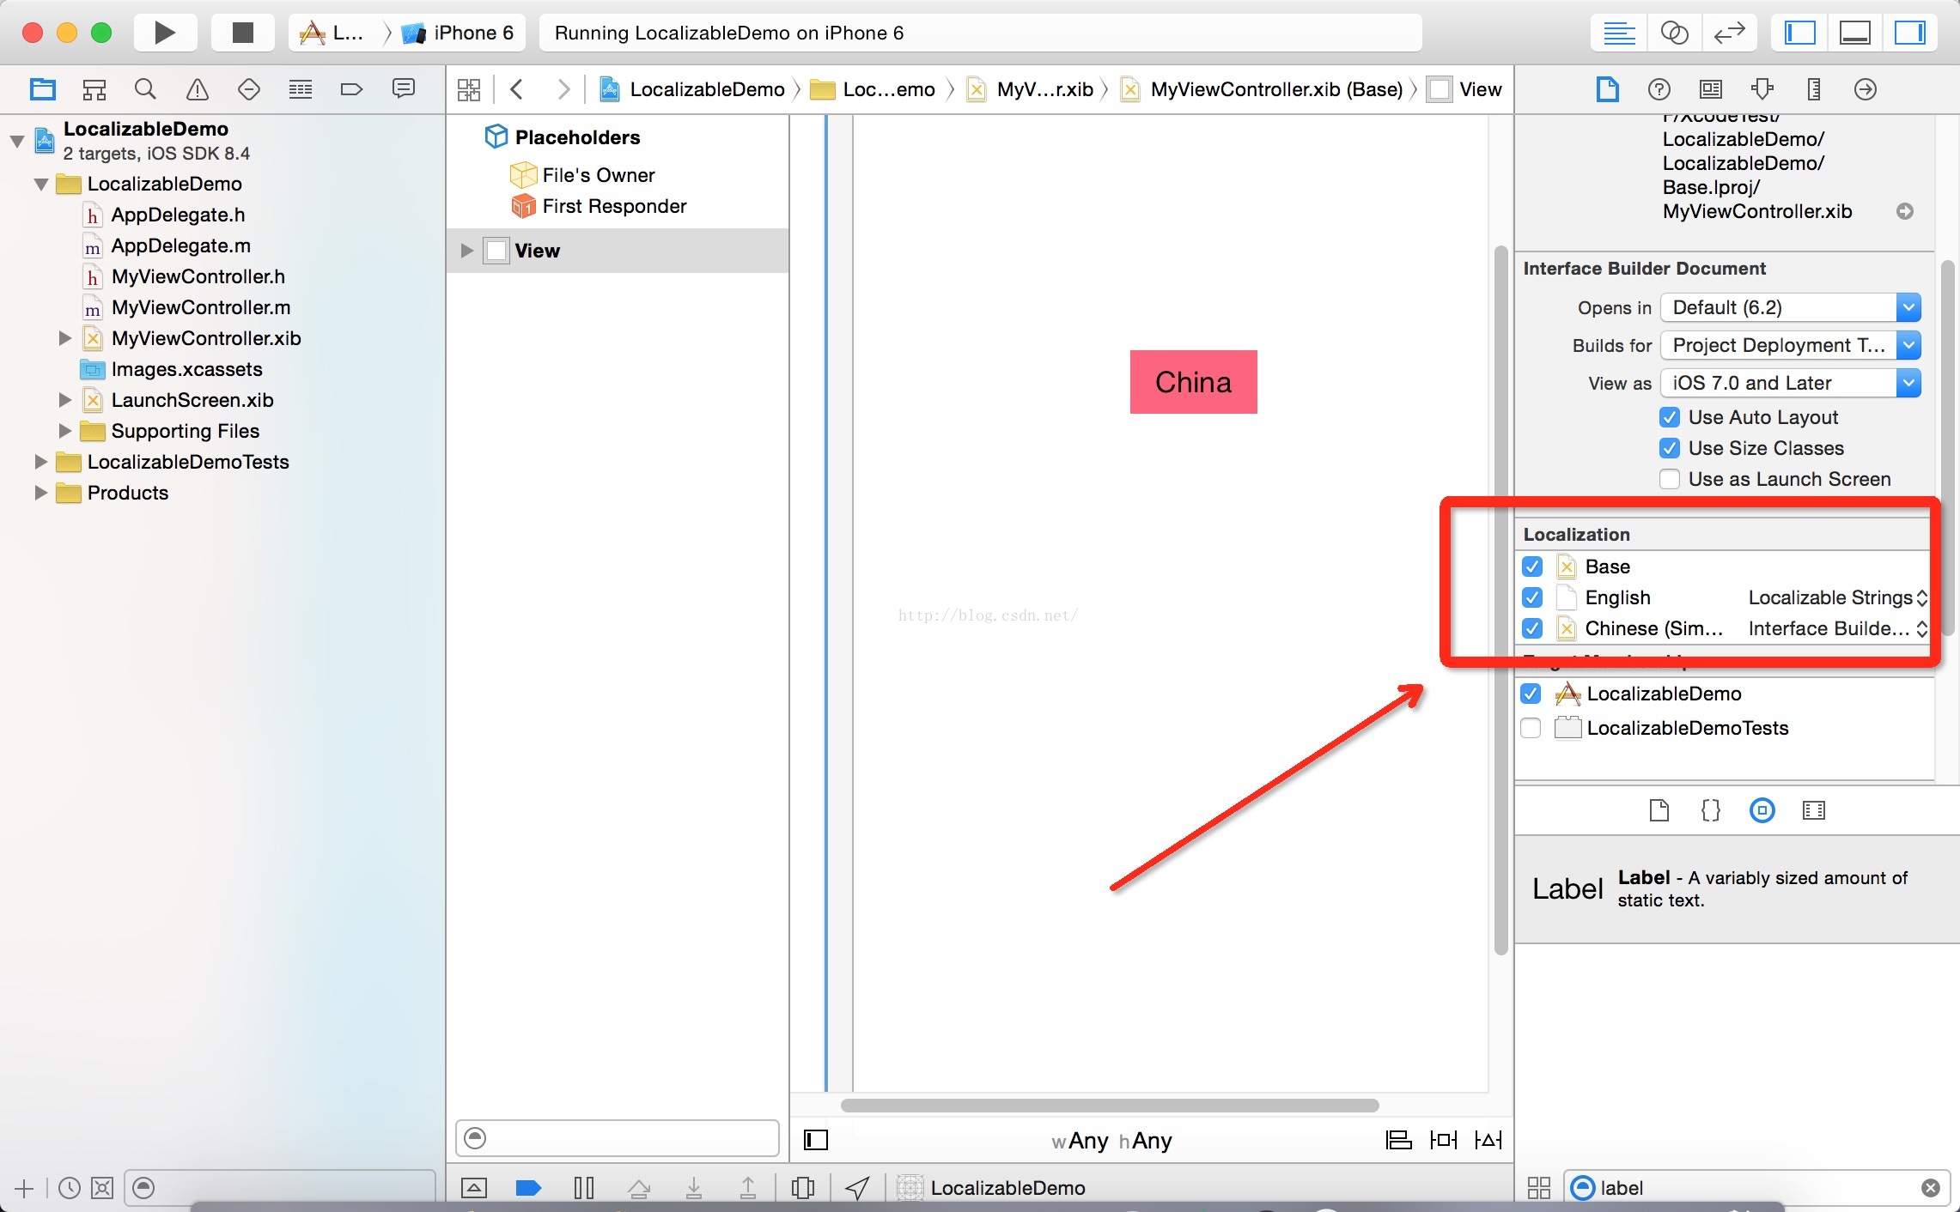Uncheck Use Auto Layout
Screen dimensions: 1960x1212
pyautogui.click(x=1670, y=417)
